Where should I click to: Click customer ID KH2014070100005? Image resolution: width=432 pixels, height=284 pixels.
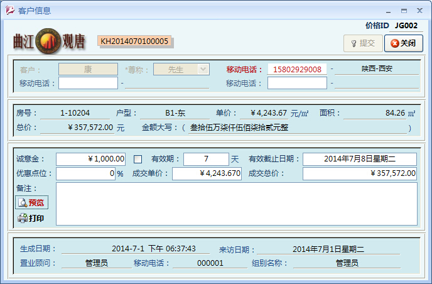134,41
